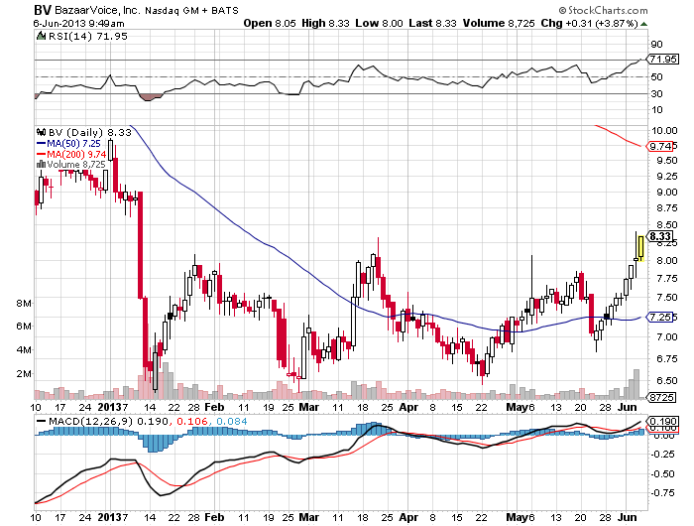Click the 8.75 price axis label
Screen dimensions: 694x526
pos(667,208)
